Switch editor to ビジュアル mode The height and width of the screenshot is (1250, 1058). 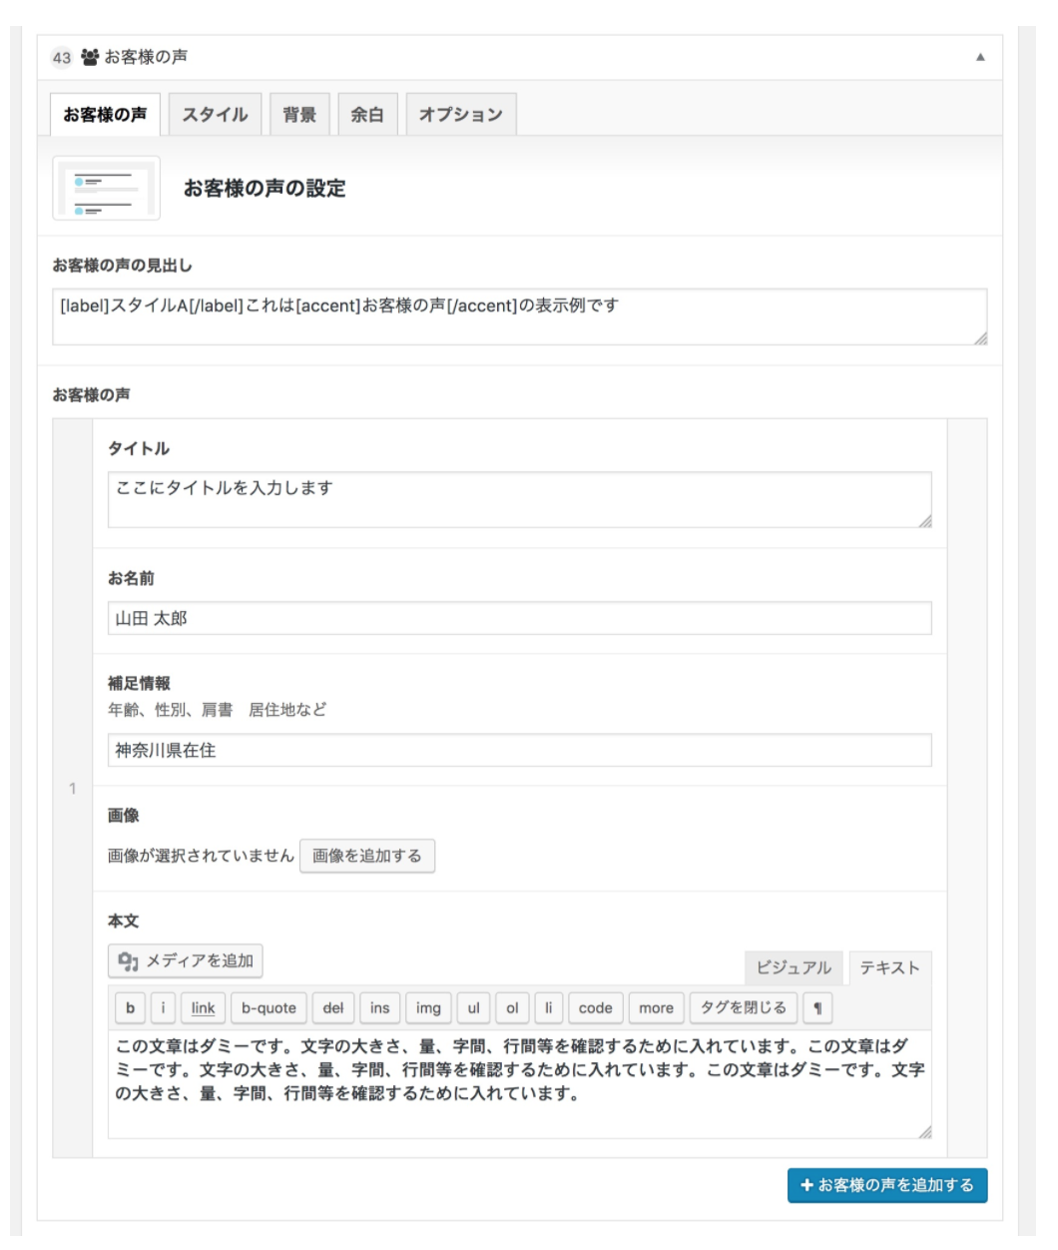(793, 967)
